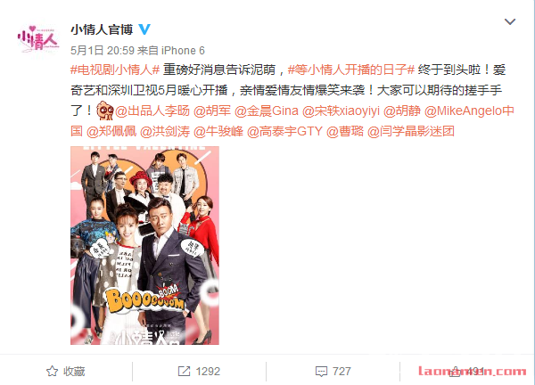Click the emoji sticker in post text

(x=105, y=111)
